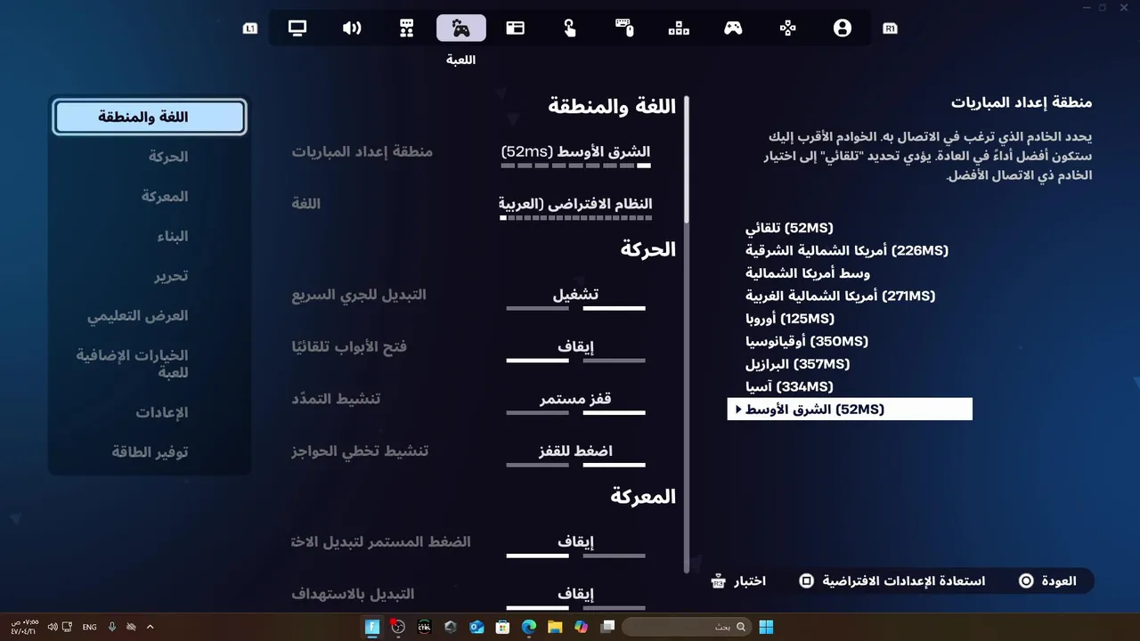Click the L1 previous-tab indicator
1140x641 pixels.
pyautogui.click(x=250, y=28)
